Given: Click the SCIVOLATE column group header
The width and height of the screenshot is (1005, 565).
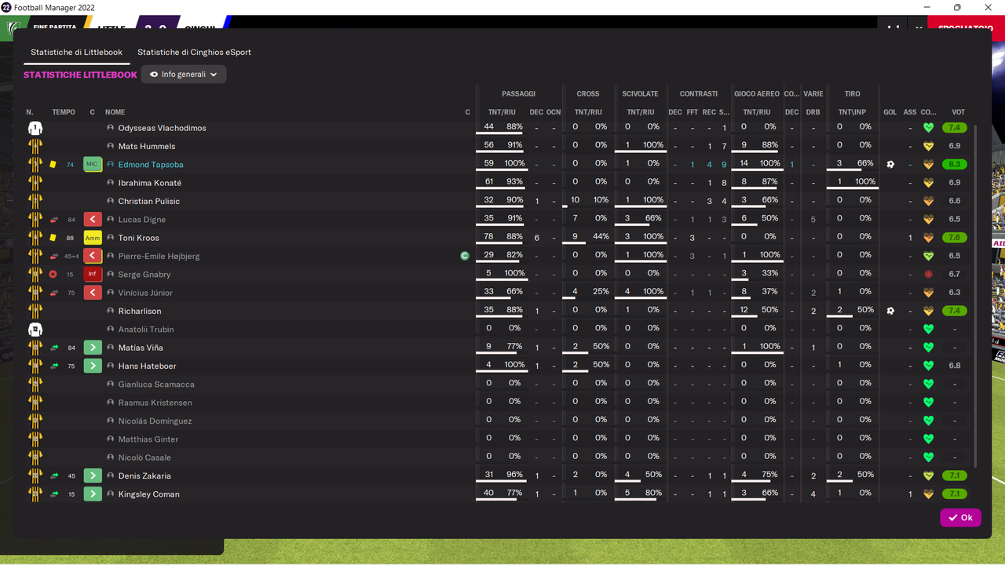Looking at the screenshot, I should (640, 94).
